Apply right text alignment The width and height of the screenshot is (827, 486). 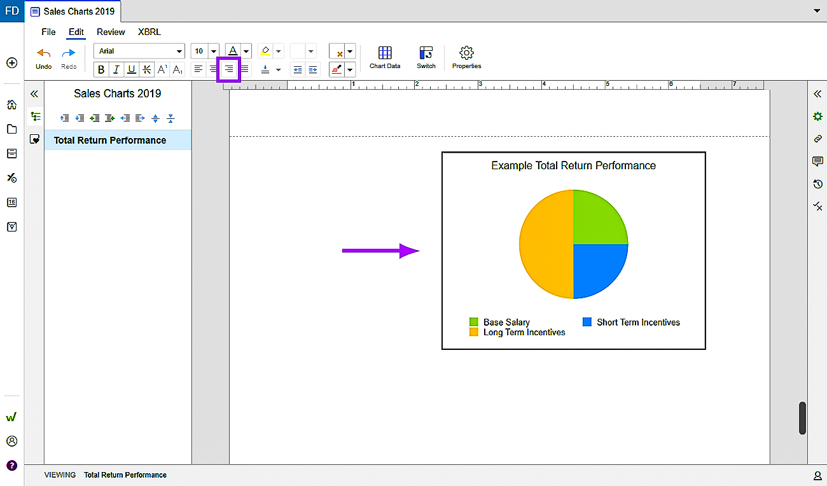point(229,69)
